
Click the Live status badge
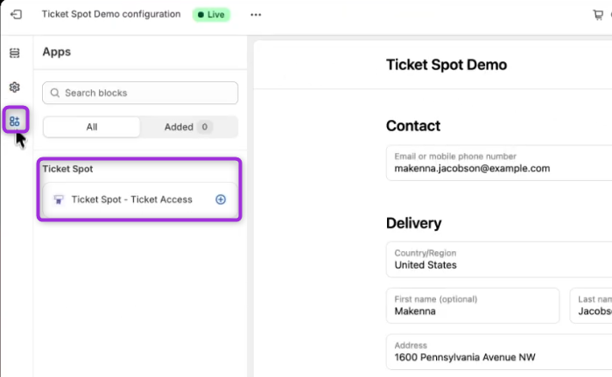coord(211,15)
